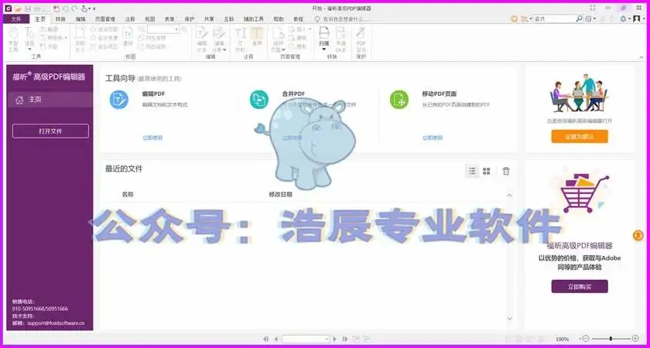Click 立即使用 under 编辑PDF

coord(152,138)
